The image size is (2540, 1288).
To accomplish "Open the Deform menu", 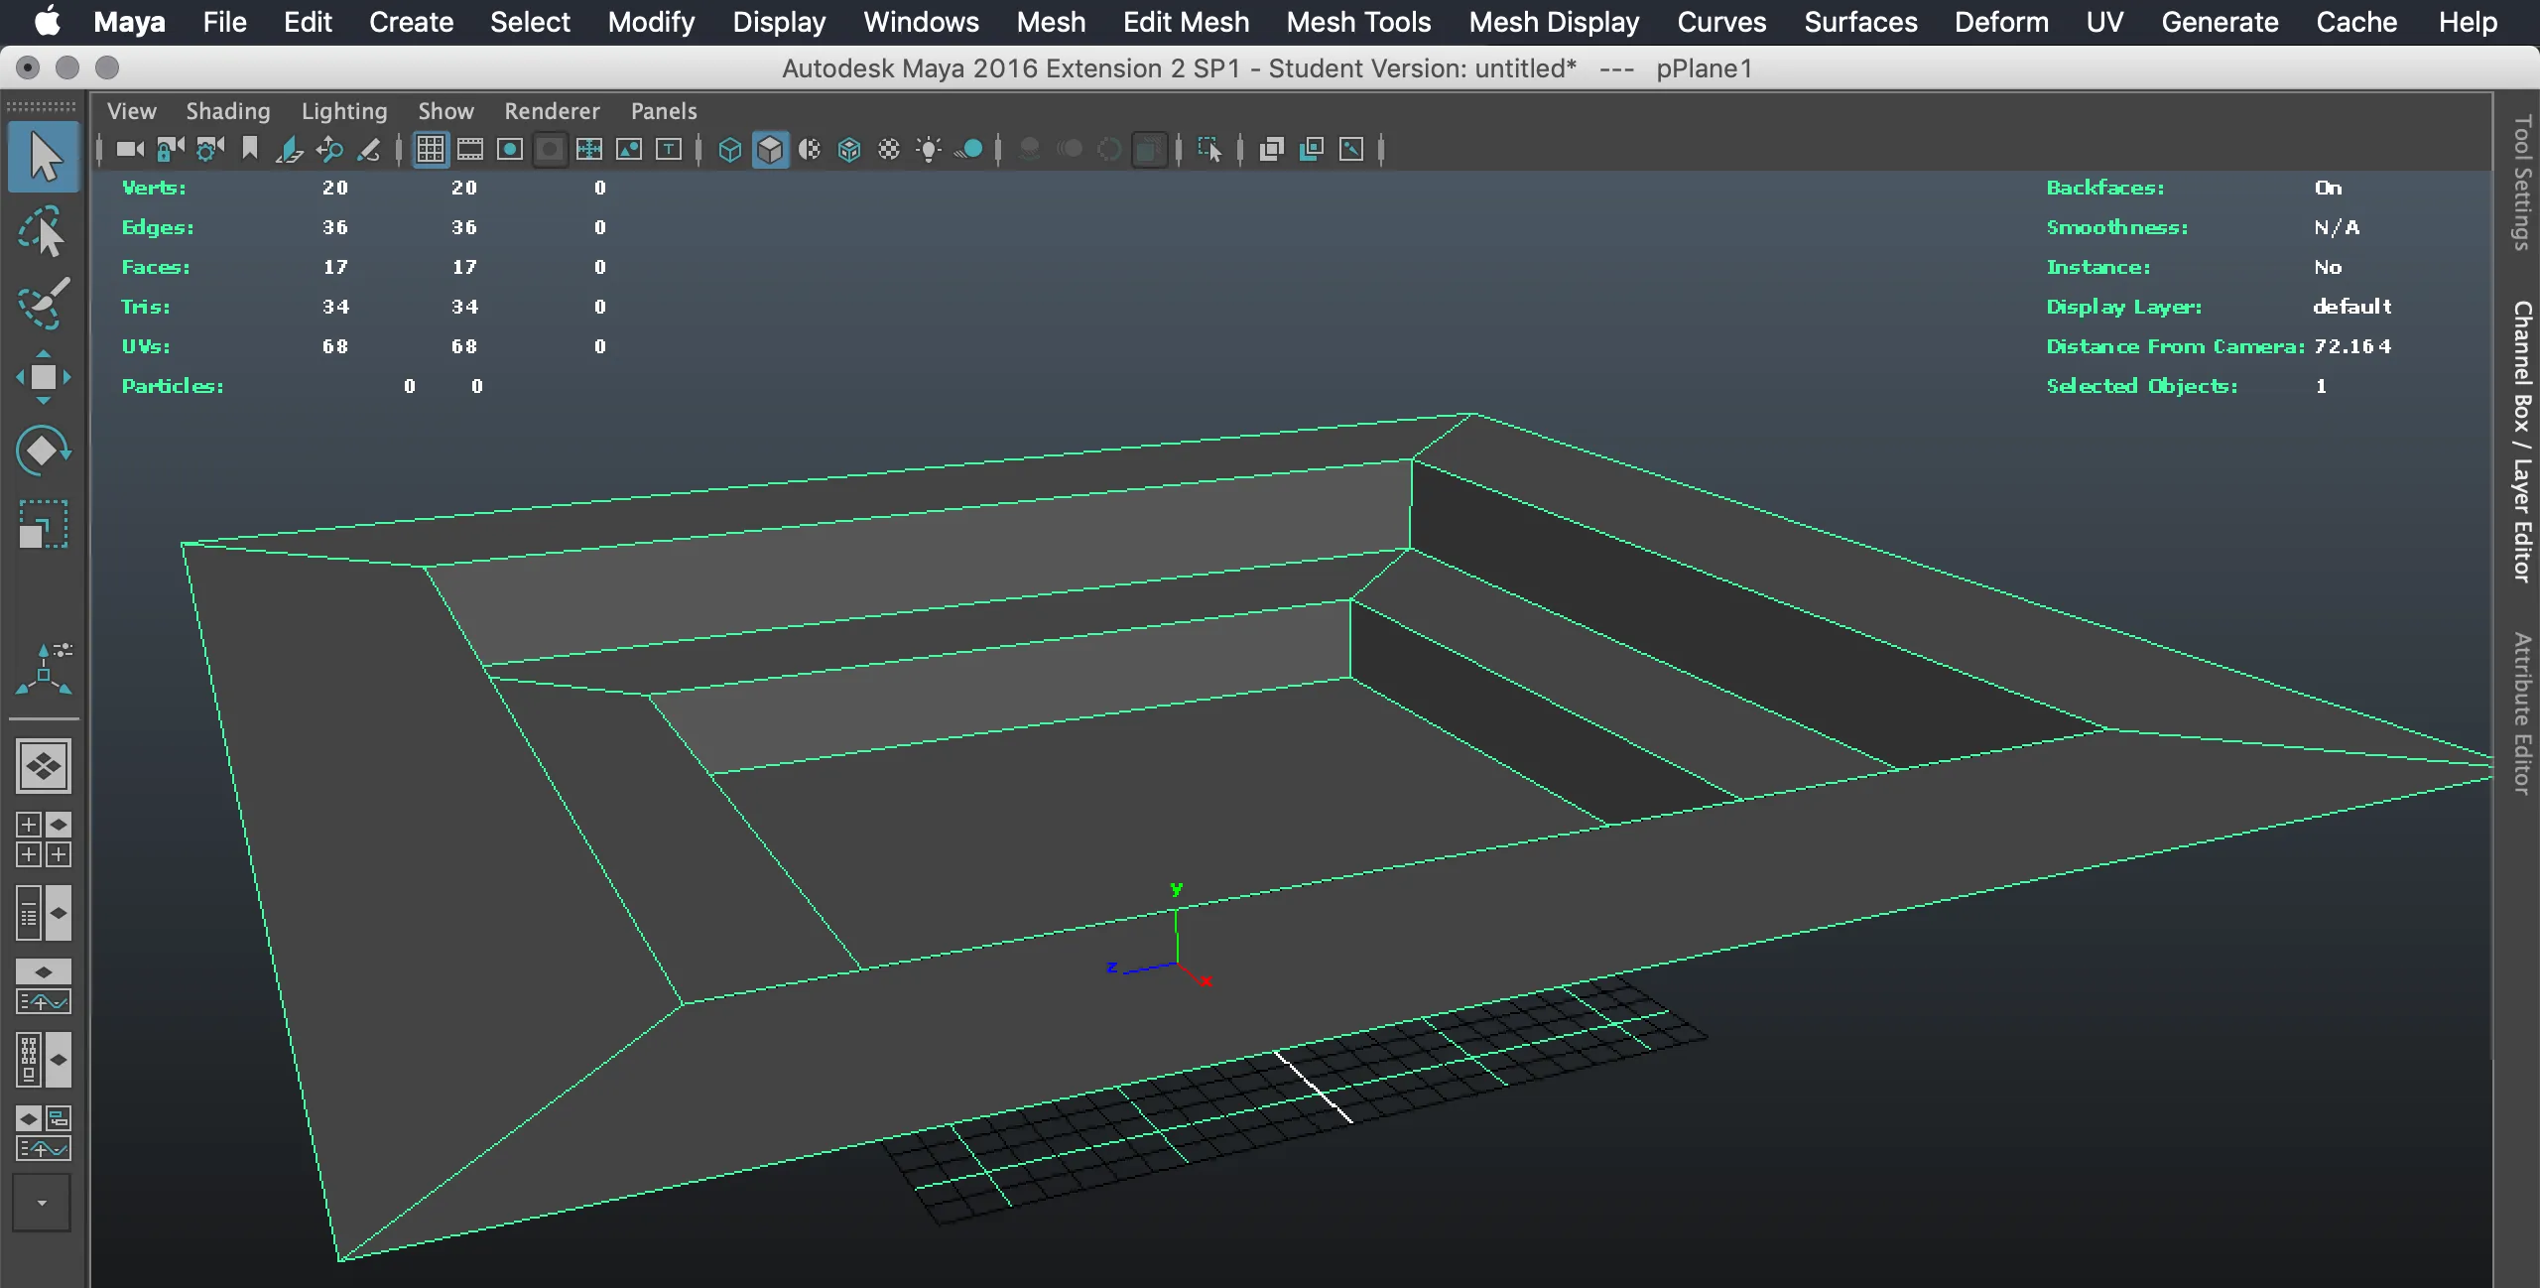I will click(2001, 22).
